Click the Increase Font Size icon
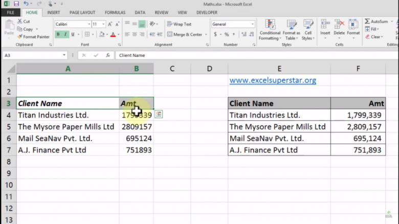Viewport: 399px width, 224px height. click(x=110, y=24)
